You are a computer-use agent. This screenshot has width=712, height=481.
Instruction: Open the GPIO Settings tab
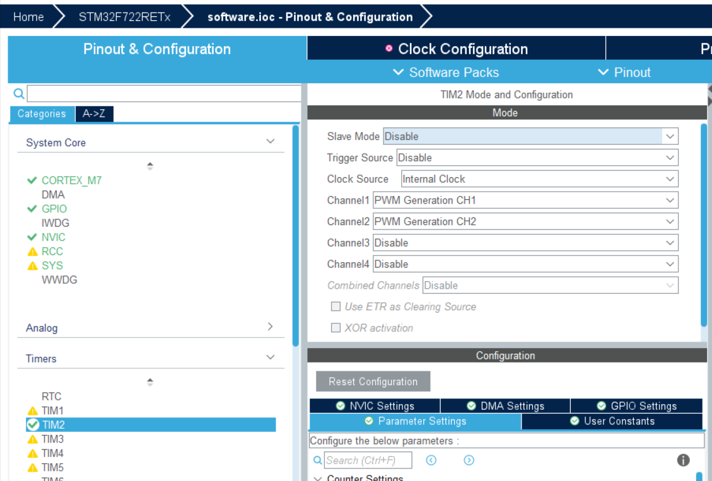click(x=636, y=406)
